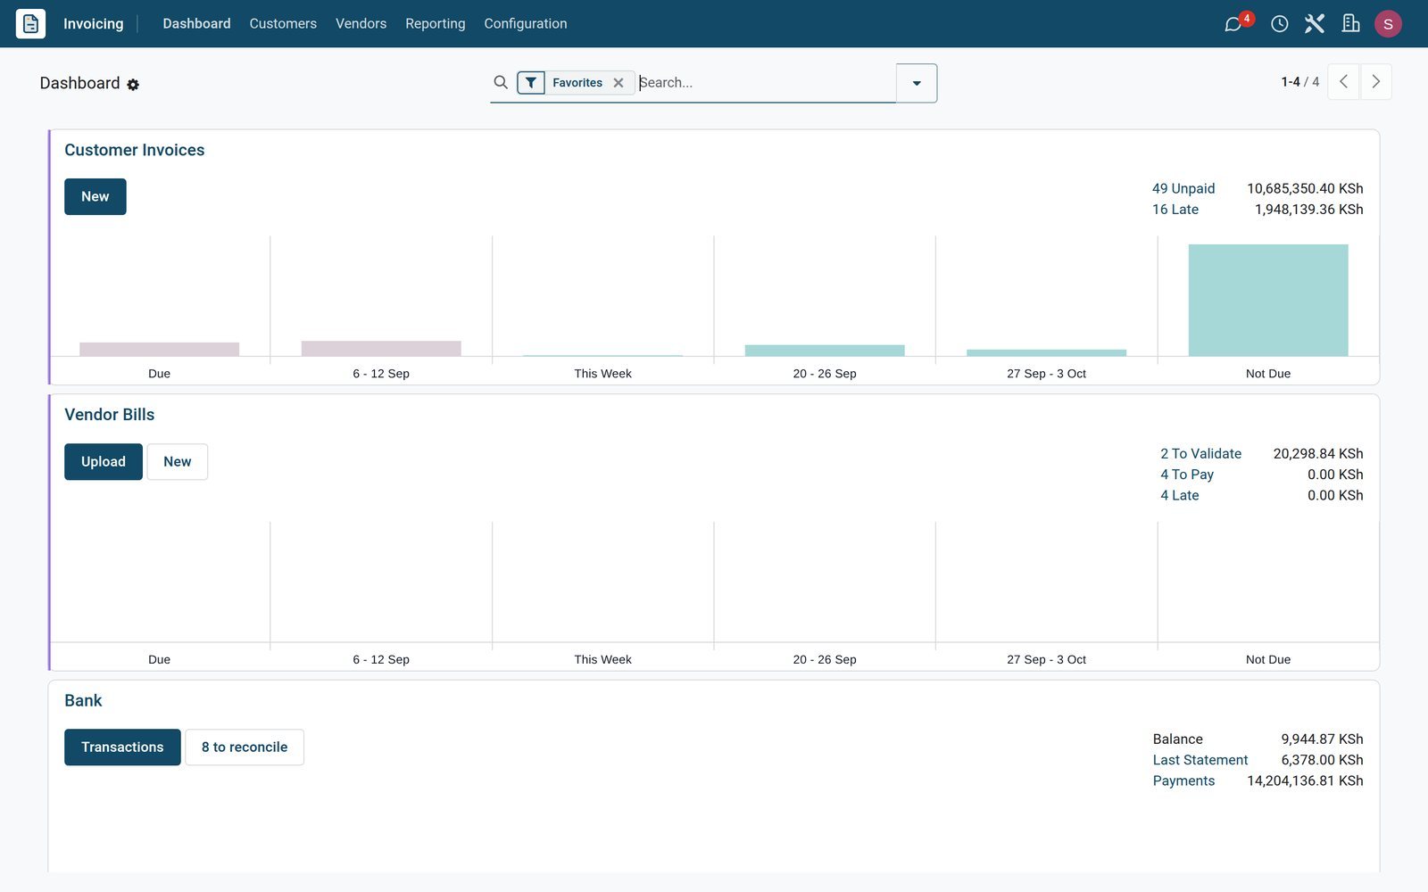Open Payments link in Bank
Image resolution: width=1428 pixels, height=892 pixels.
click(1183, 781)
